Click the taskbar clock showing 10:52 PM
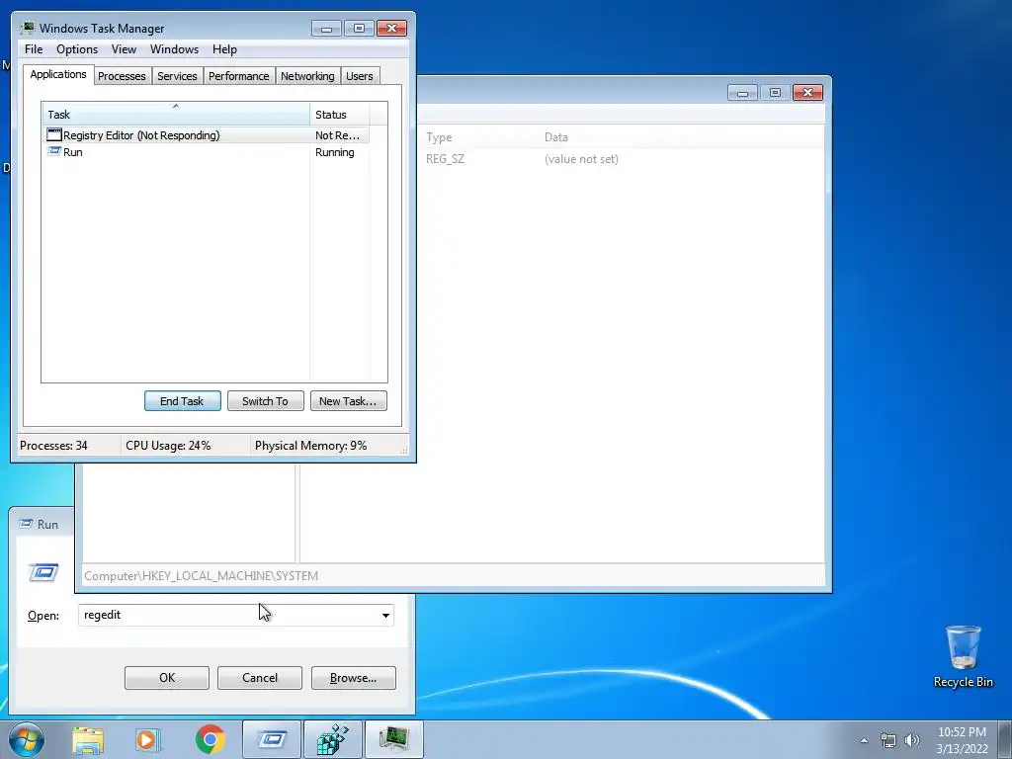 coord(962,740)
